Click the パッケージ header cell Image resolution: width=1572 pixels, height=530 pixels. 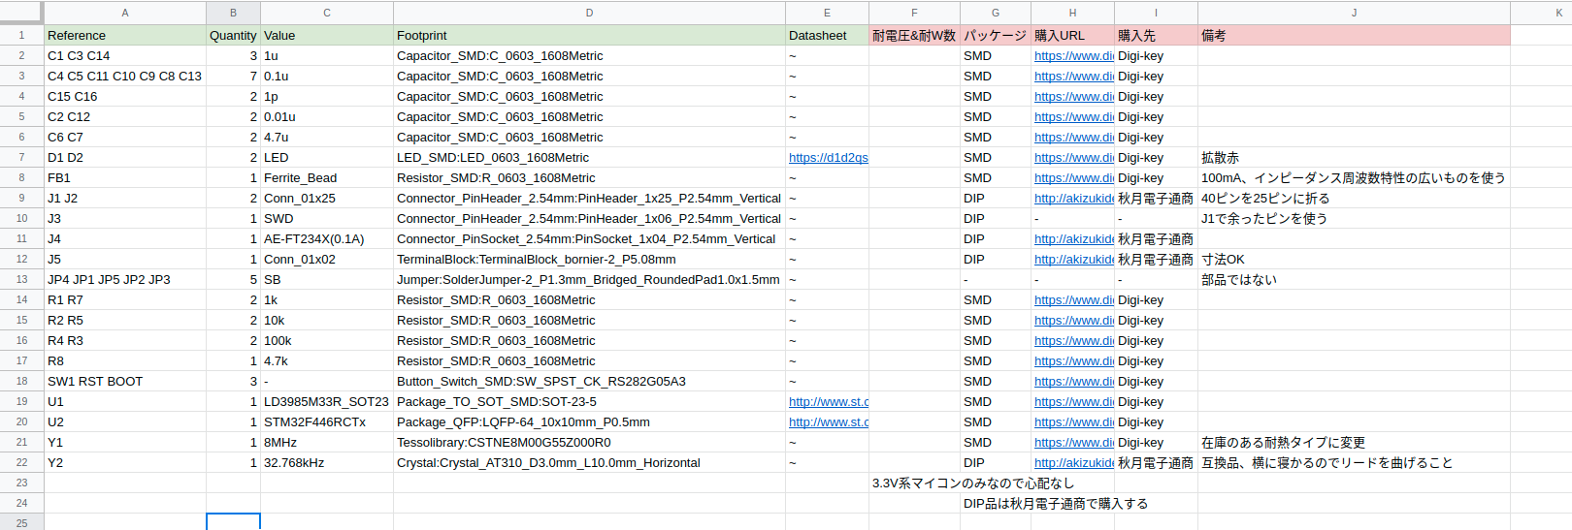[x=996, y=35]
